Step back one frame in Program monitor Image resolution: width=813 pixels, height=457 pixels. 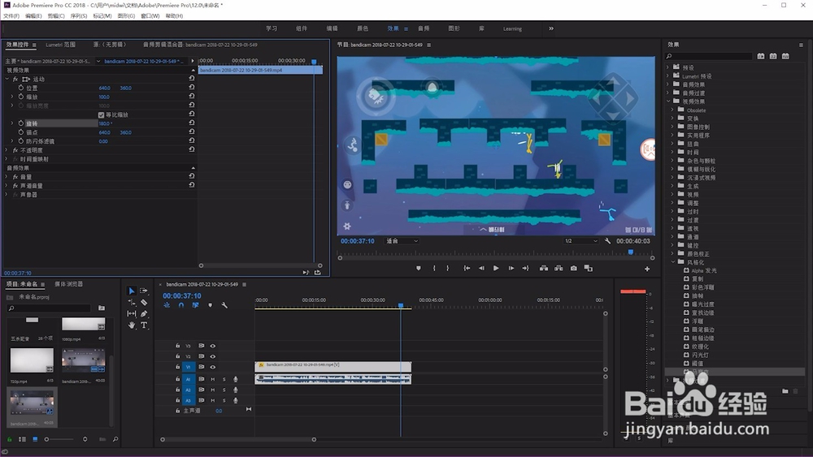click(x=481, y=268)
